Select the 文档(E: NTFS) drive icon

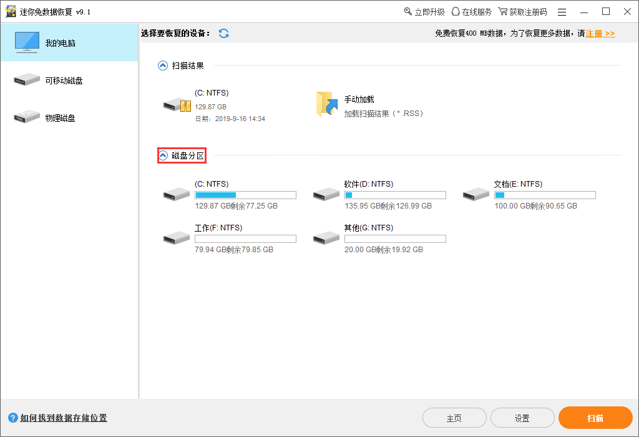click(476, 194)
